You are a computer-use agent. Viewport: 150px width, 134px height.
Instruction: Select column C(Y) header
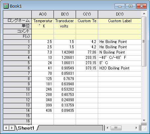click(x=87, y=14)
